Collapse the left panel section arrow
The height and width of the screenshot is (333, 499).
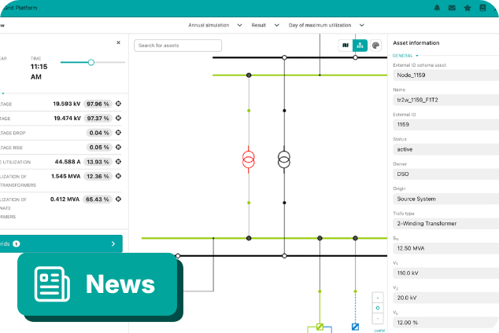(x=3, y=93)
